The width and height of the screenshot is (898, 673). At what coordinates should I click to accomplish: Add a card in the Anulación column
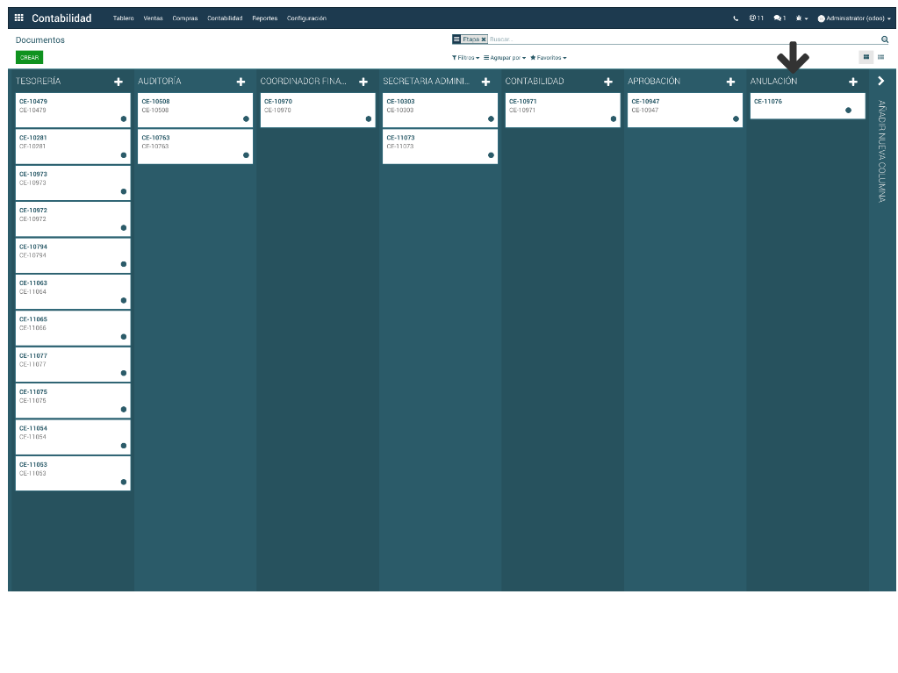(x=852, y=82)
